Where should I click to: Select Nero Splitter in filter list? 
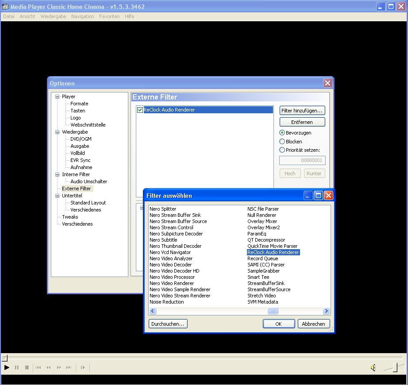click(x=163, y=209)
